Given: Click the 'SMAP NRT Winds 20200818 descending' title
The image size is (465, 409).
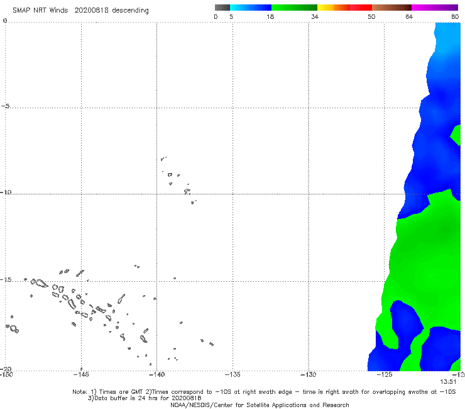Looking at the screenshot, I should [x=80, y=11].
